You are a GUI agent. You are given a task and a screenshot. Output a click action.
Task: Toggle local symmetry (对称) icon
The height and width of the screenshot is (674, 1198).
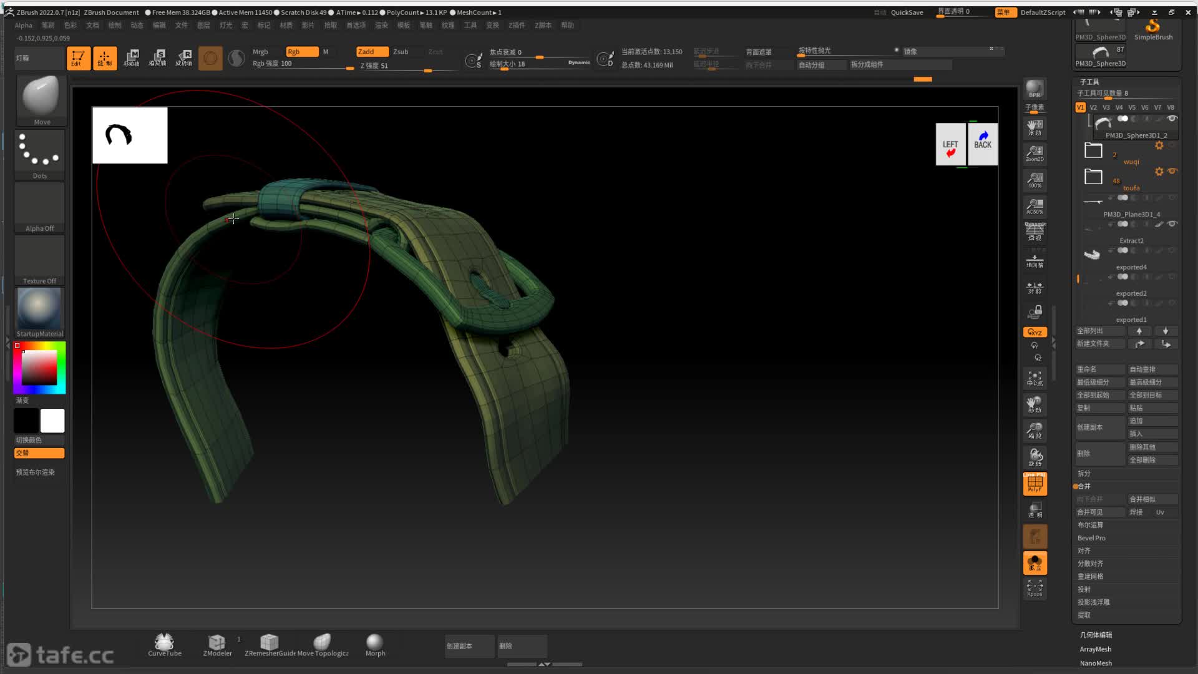coord(1035,287)
